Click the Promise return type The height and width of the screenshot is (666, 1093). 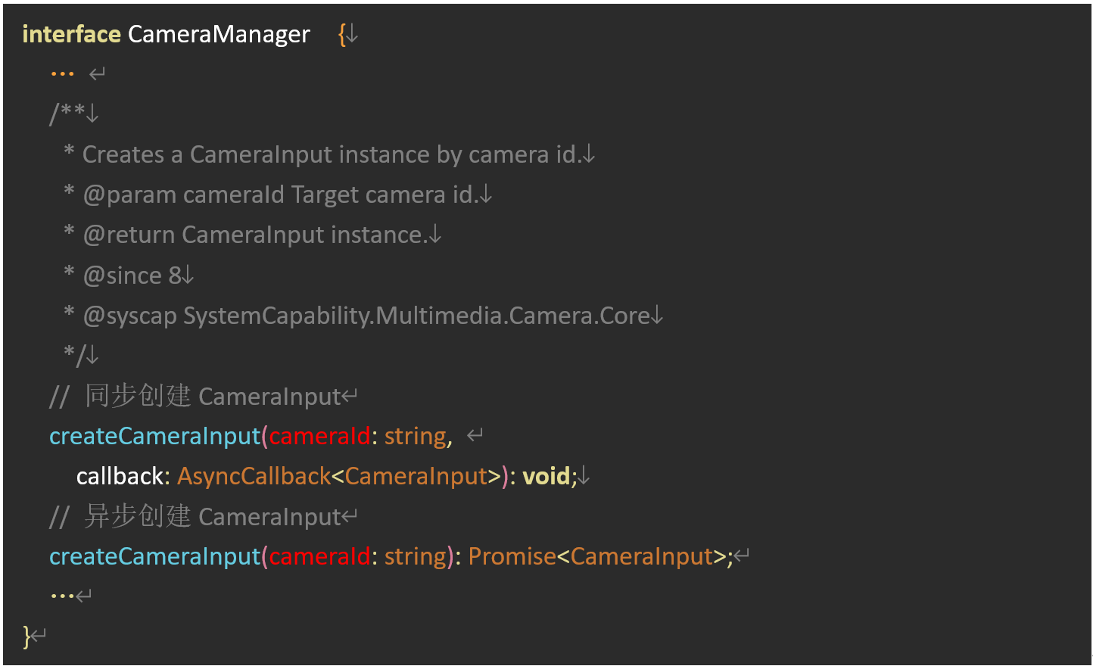click(x=512, y=556)
